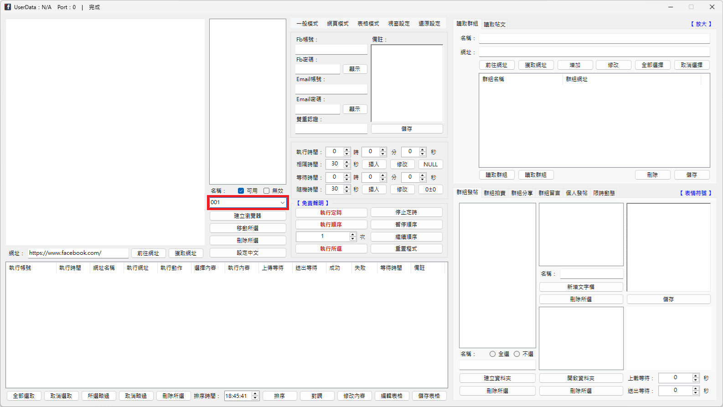This screenshot has width=723, height=407.
Task: Select the 讀取群組 tab
Action: [x=467, y=24]
